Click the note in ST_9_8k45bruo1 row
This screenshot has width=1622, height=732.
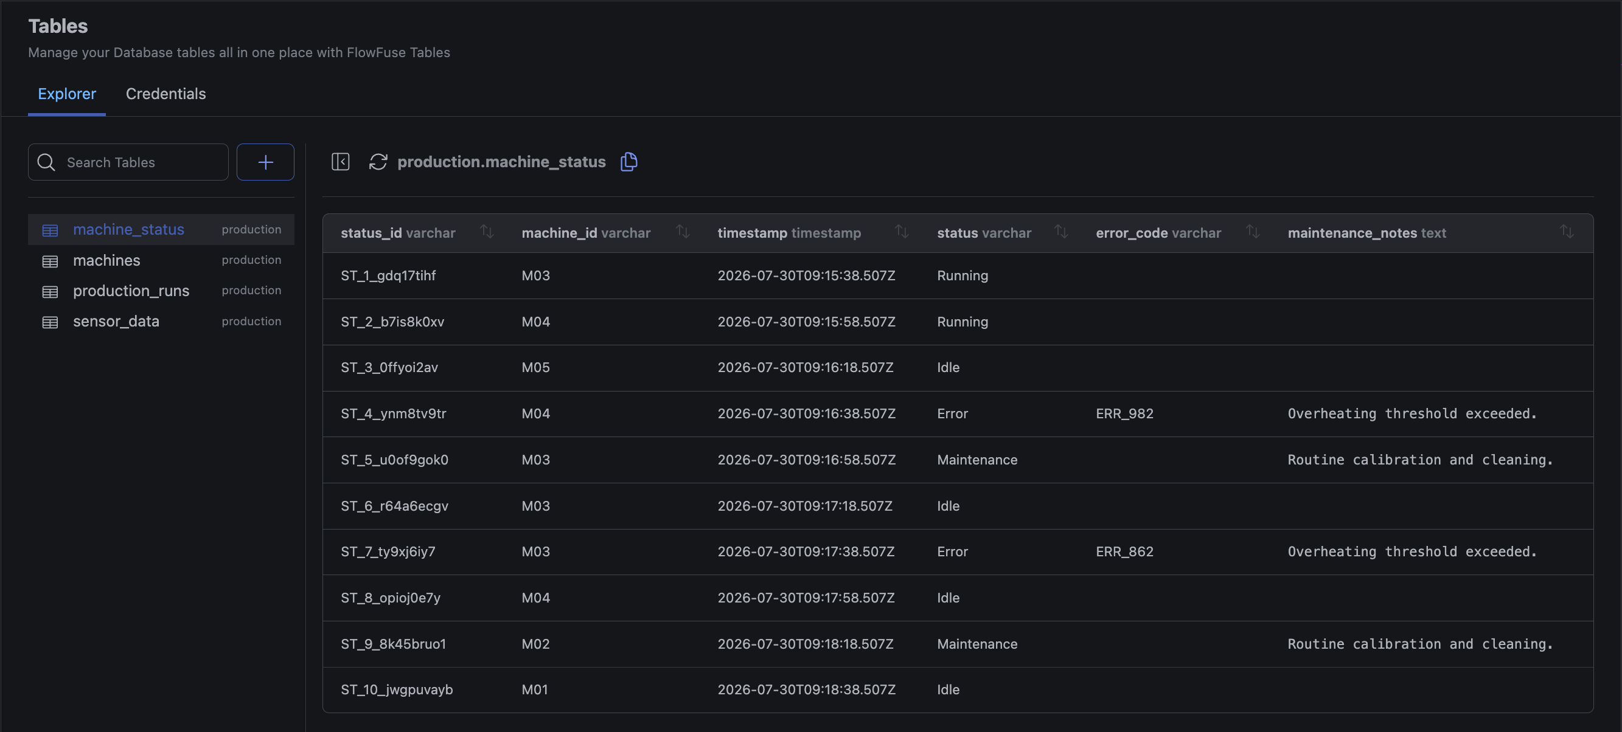(x=1420, y=644)
